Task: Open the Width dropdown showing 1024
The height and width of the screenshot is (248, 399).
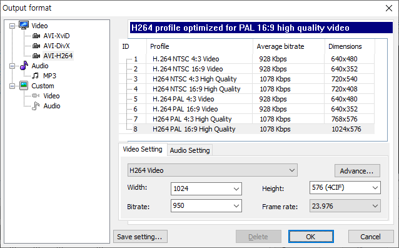Action: tap(236, 189)
